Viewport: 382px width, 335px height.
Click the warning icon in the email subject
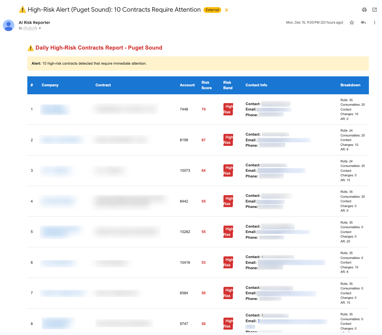22,10
